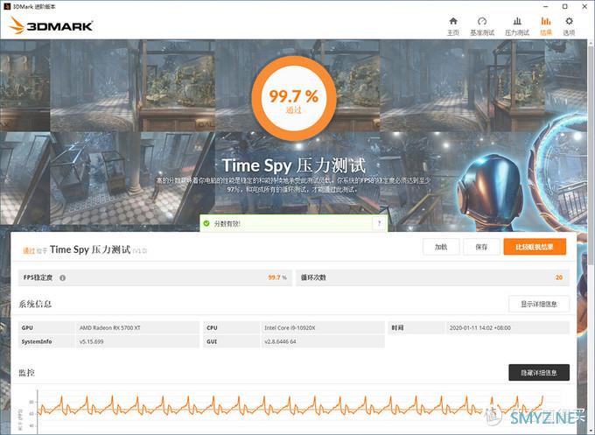This screenshot has height=435, width=595.
Task: Click the loop count value 20
Action: click(559, 277)
